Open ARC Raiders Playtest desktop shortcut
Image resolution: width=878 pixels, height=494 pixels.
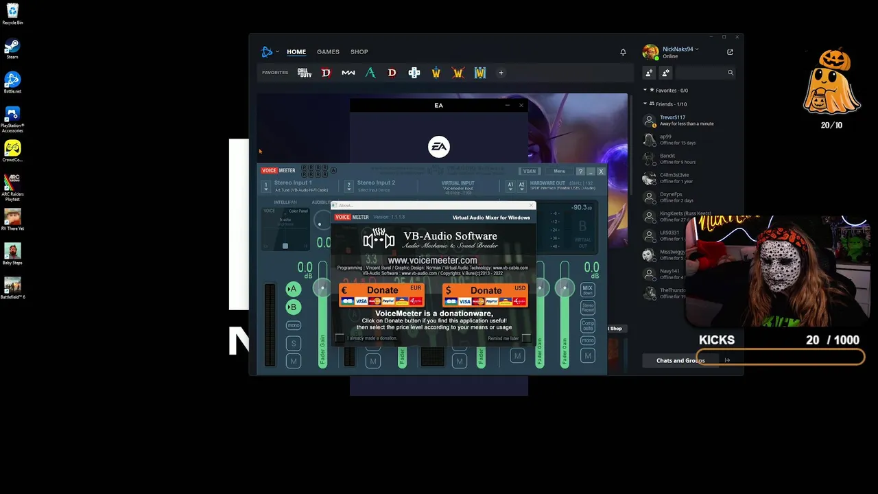click(x=12, y=187)
